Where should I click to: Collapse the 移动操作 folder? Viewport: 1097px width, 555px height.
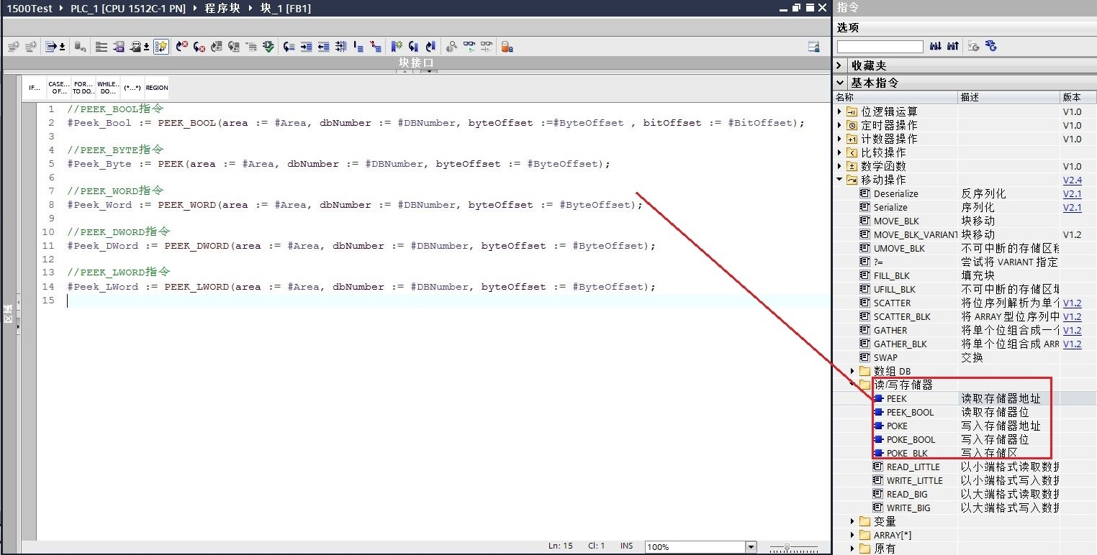coord(839,180)
